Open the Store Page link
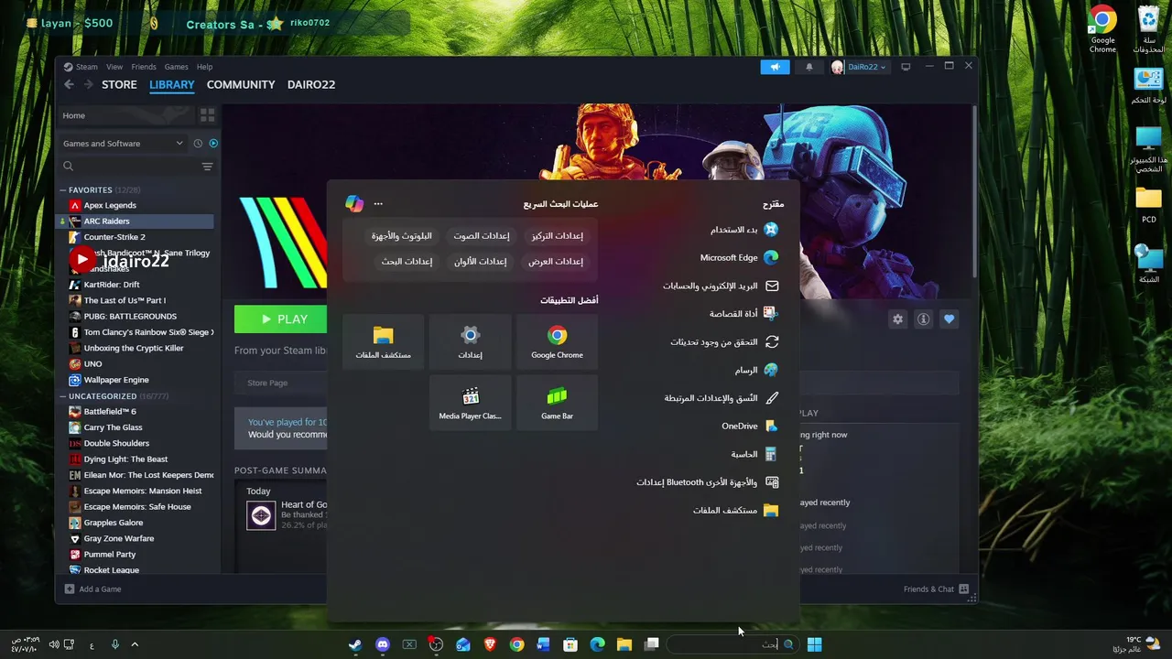Image resolution: width=1172 pixels, height=659 pixels. click(x=267, y=383)
